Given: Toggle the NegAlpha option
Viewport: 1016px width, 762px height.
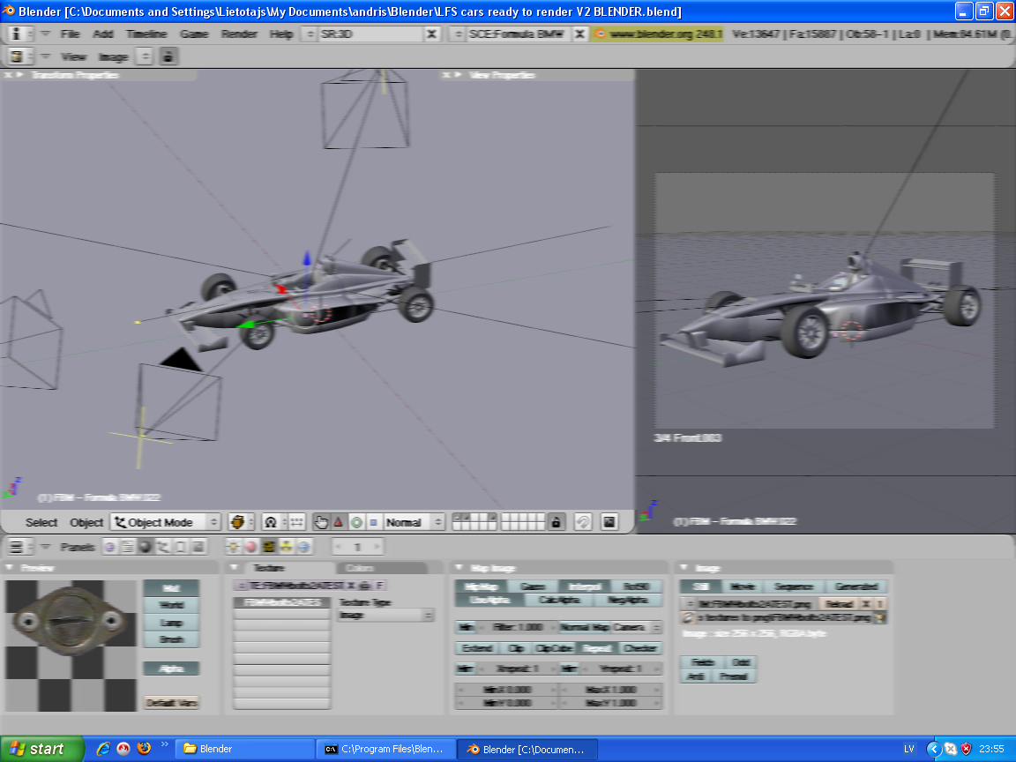Looking at the screenshot, I should click(627, 600).
